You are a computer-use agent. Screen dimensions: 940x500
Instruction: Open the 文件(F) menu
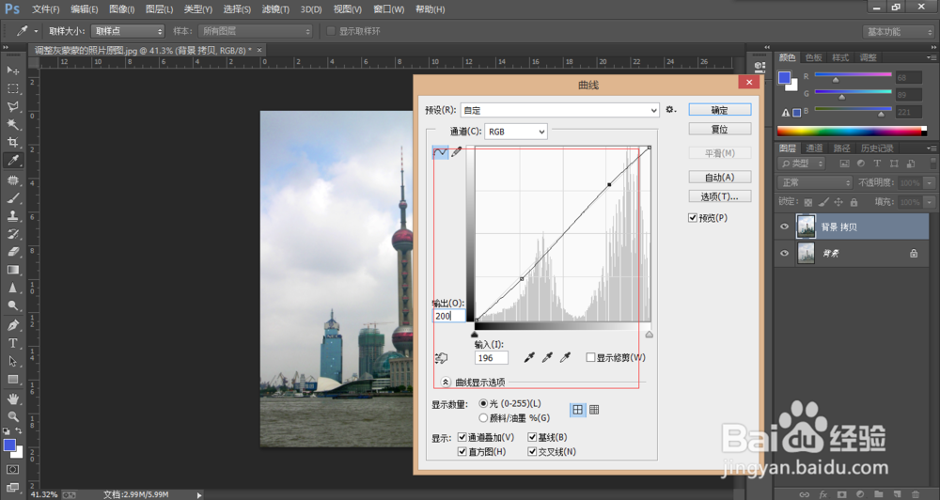point(45,9)
